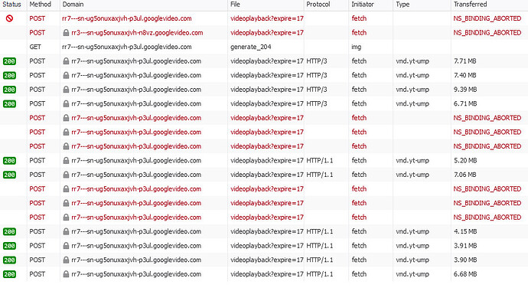
Task: Select the generate_204 file entry
Action: tap(251, 47)
